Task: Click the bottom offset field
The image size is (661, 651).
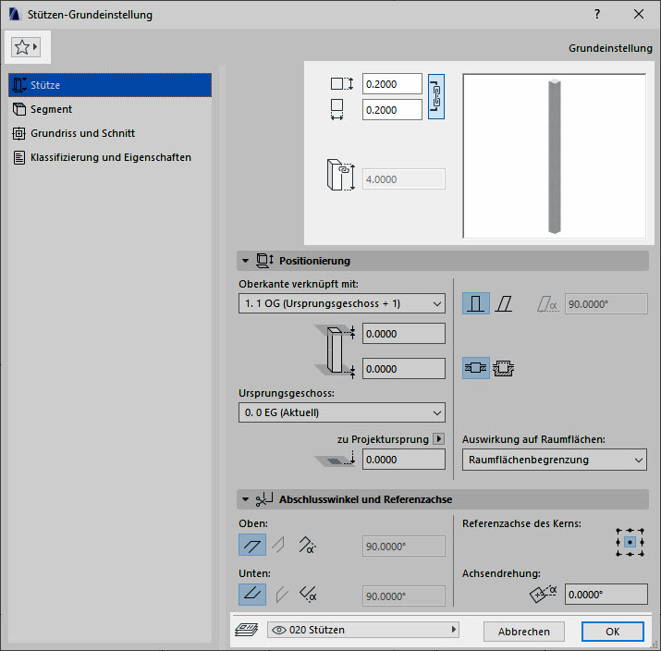Action: coord(403,369)
